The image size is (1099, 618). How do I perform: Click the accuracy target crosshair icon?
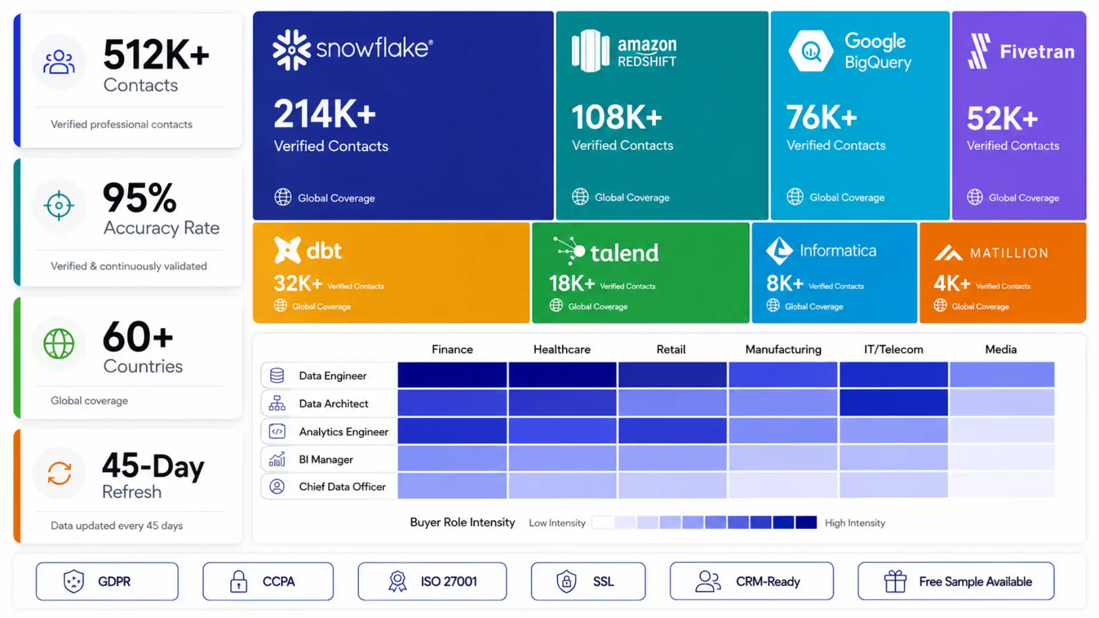[59, 205]
